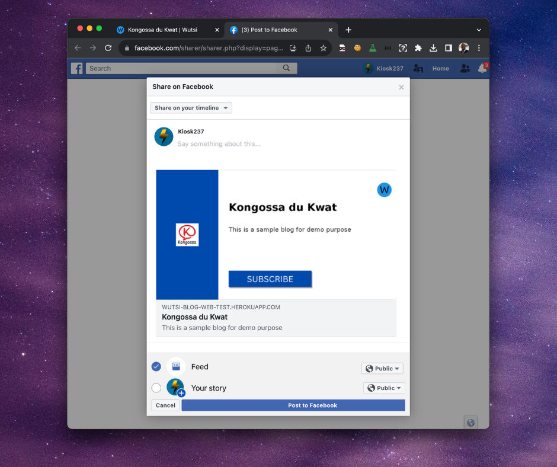
Task: Click the Feed newsfeed icon
Action: [176, 366]
